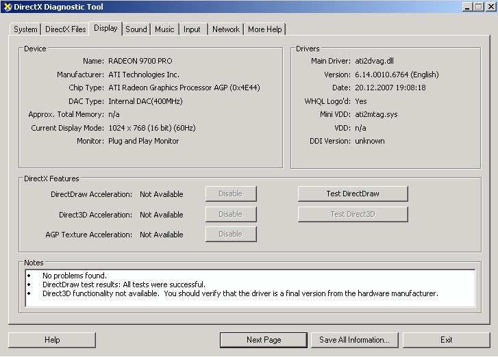
Task: Exit the diagnostic tool
Action: pos(446,340)
